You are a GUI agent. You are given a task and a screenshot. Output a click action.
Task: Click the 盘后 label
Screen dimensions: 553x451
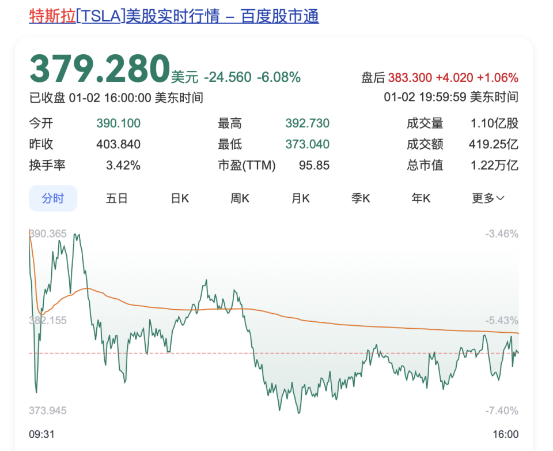373,78
